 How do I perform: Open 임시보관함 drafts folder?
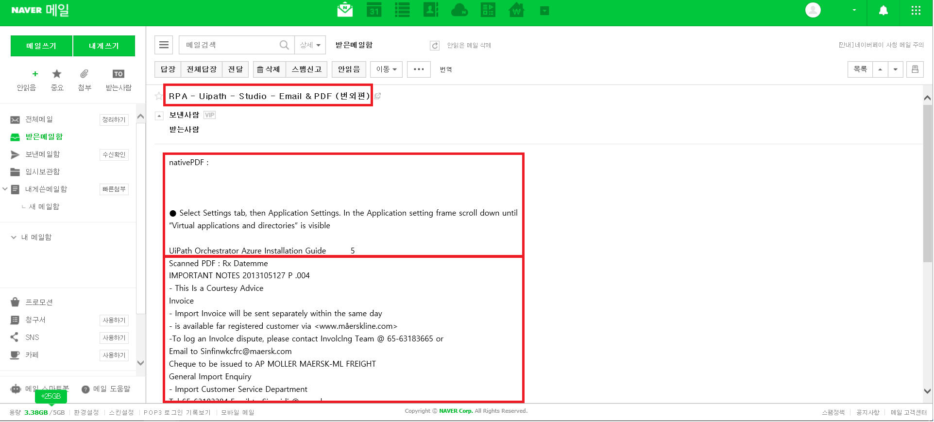click(x=42, y=172)
